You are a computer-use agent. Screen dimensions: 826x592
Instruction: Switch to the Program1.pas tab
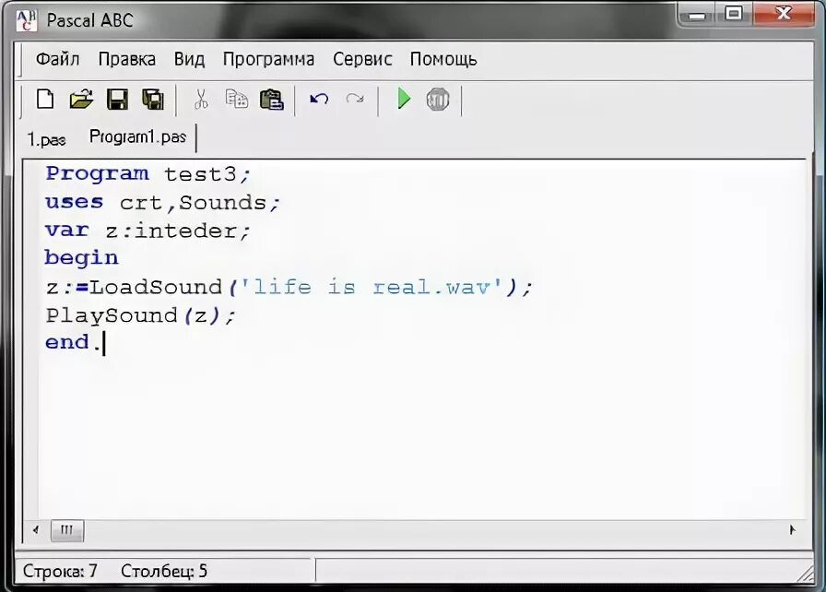(x=138, y=137)
